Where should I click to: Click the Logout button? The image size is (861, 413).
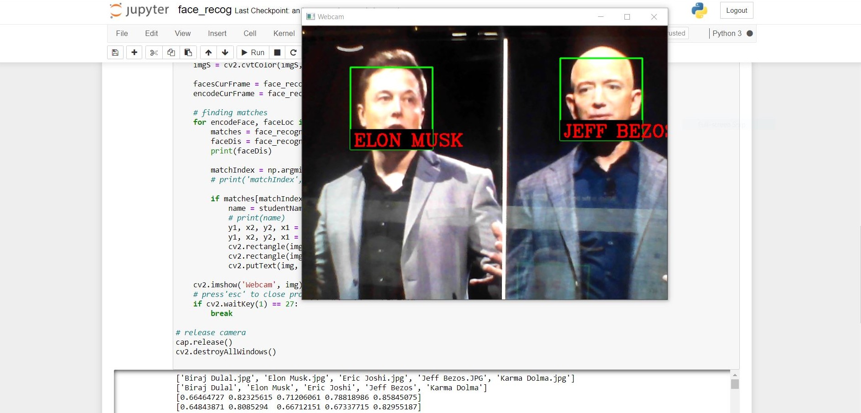pyautogui.click(x=737, y=10)
